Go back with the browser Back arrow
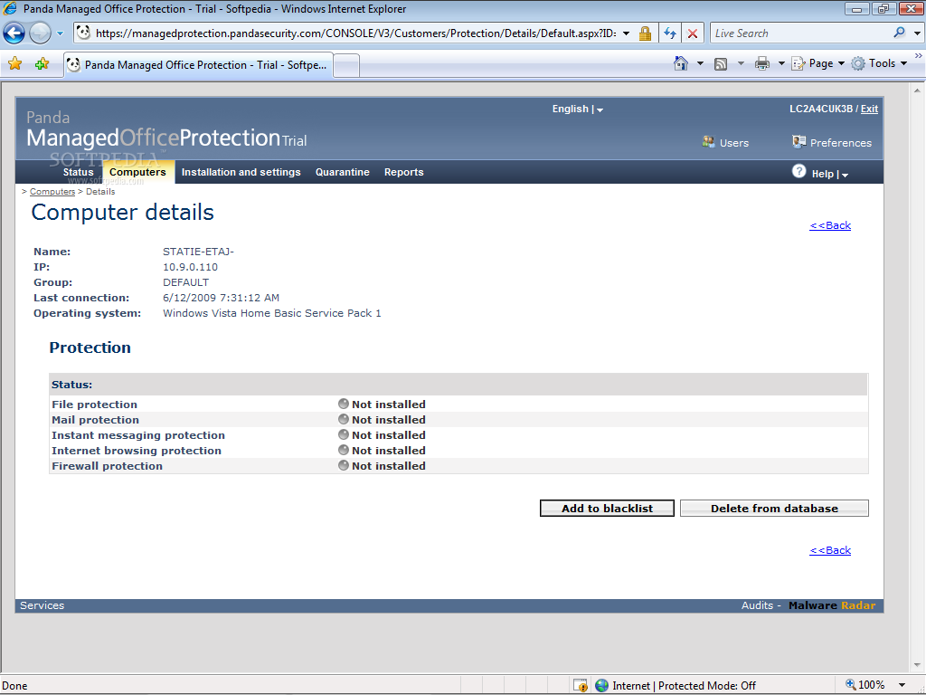 [x=14, y=33]
